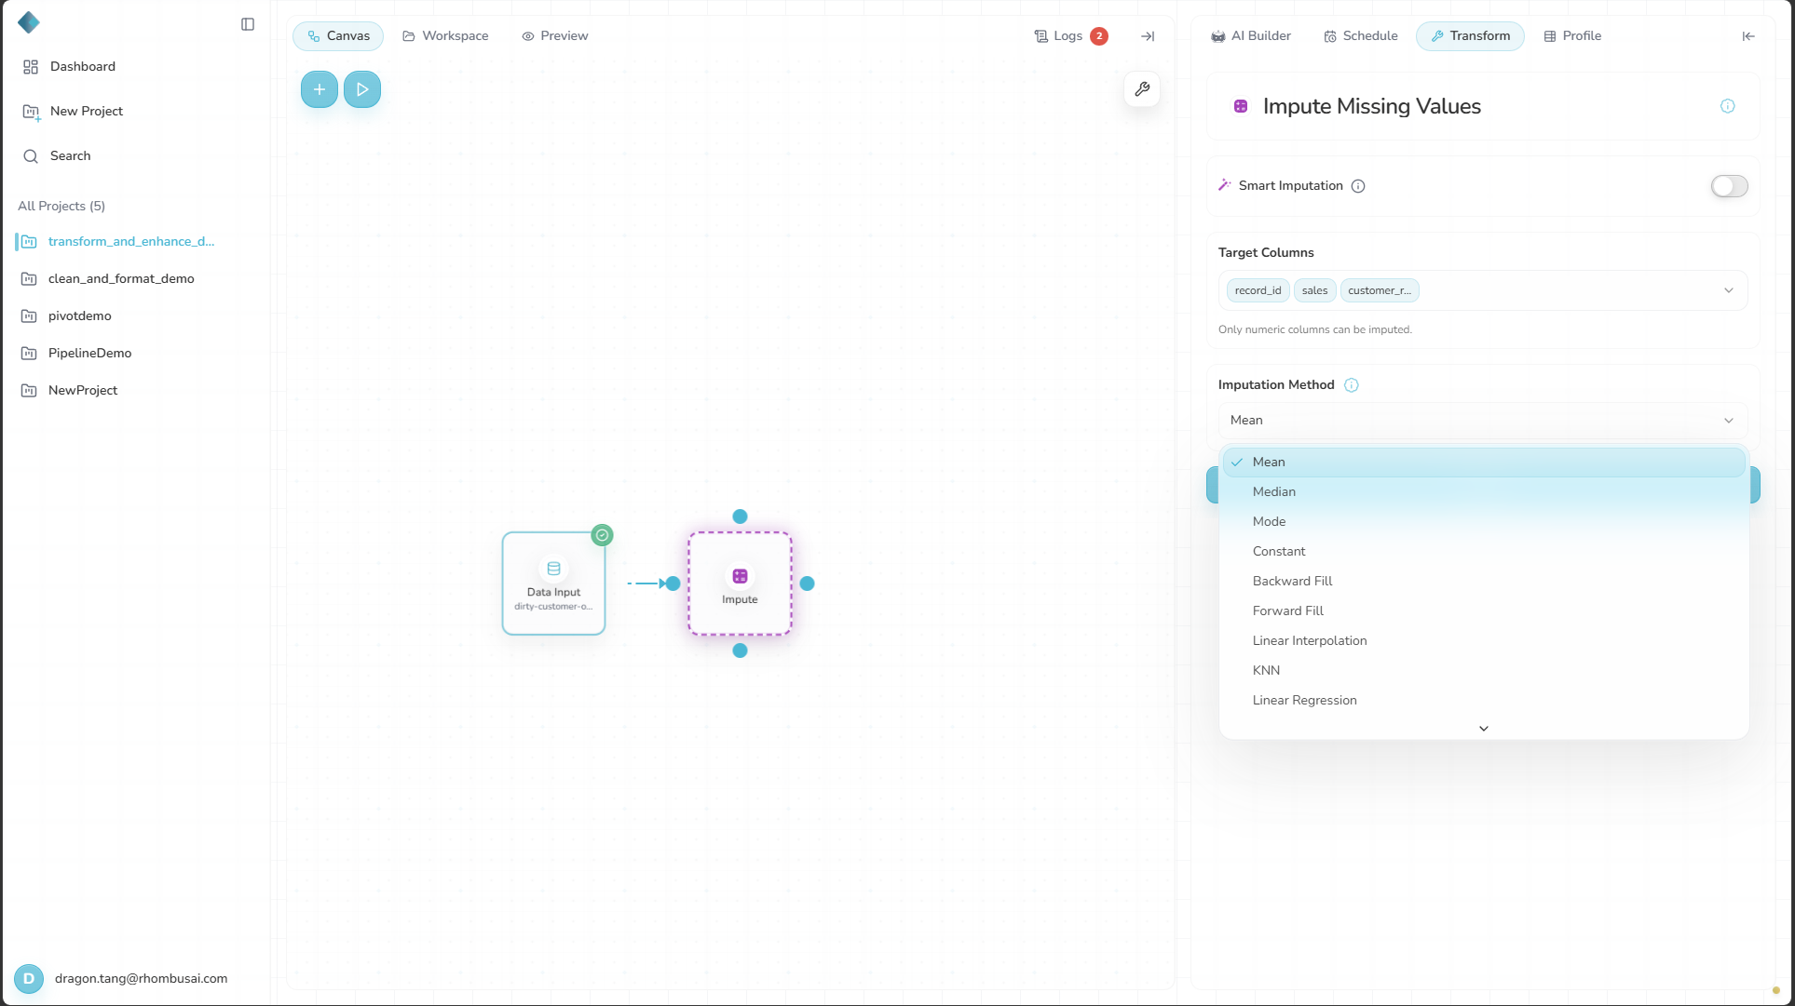1795x1006 pixels.
Task: Open the canvas wrench tools icon
Action: point(1142,89)
